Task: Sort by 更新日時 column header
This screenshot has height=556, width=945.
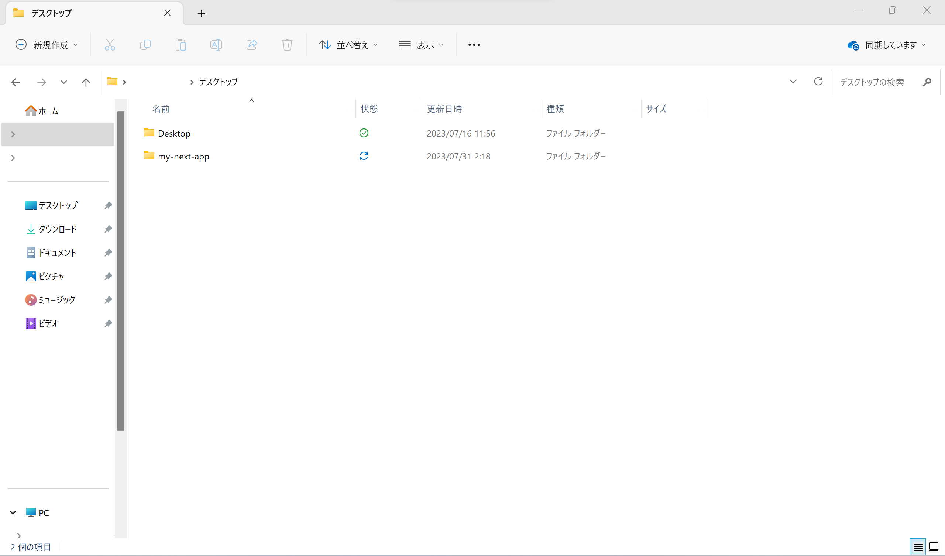Action: click(444, 109)
